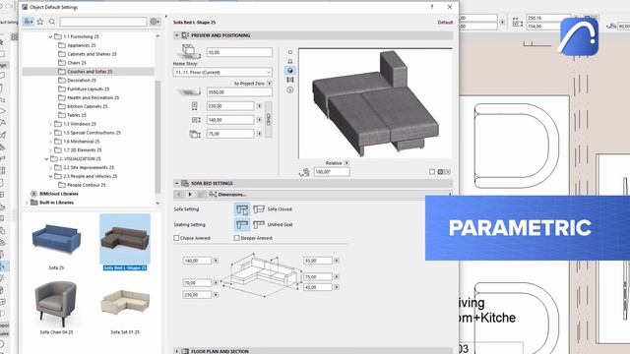The image size is (630, 354).
Task: Select the Decoration 25 folder
Action: point(82,81)
